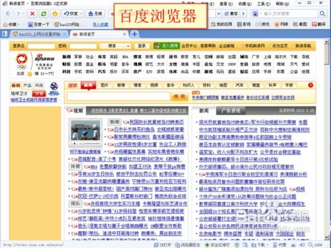Screen dimensions: 331x248
Task: Switch to the hao123 tab
Action: click(x=39, y=34)
